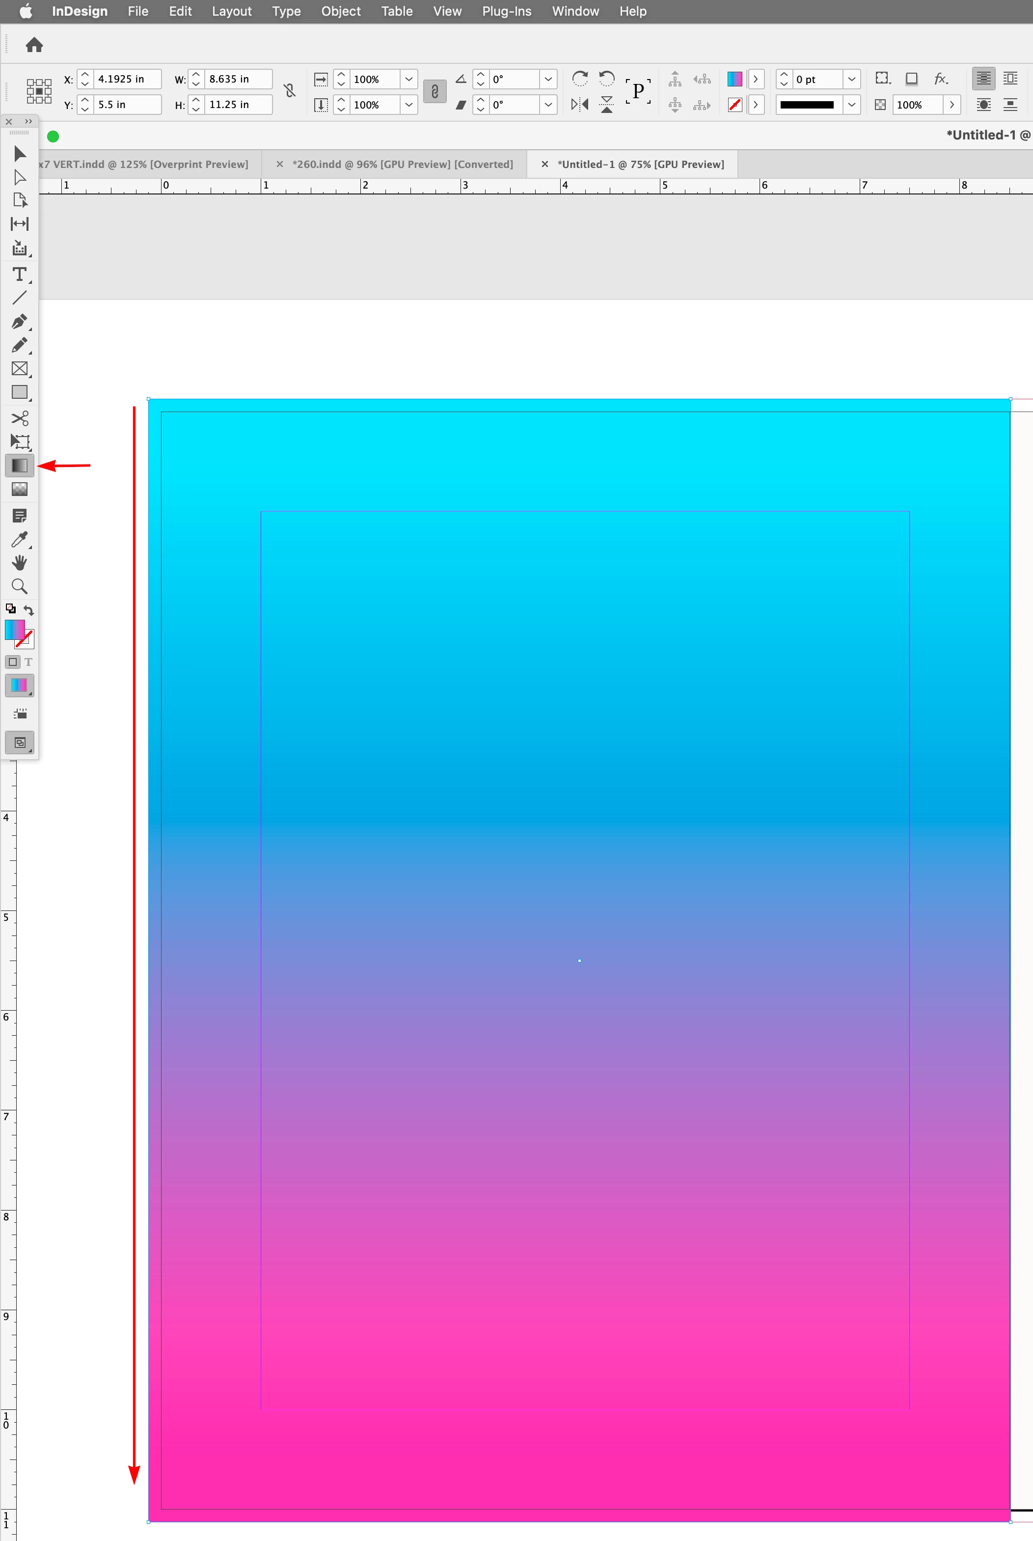
Task: Select the Rectangle tool
Action: [x=20, y=393]
